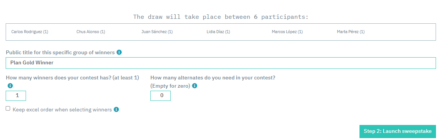The height and width of the screenshot is (140, 439).
Task: Click the number of winners input box
Action: click(x=16, y=96)
